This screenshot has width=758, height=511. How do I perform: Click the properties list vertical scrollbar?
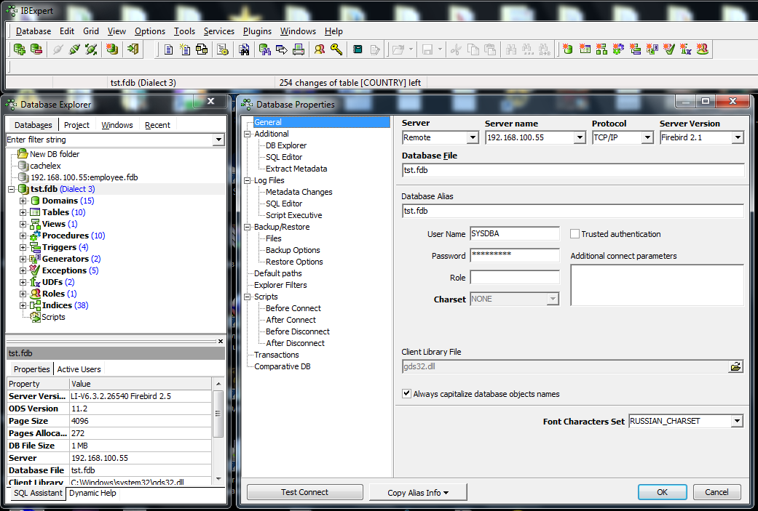pos(218,430)
